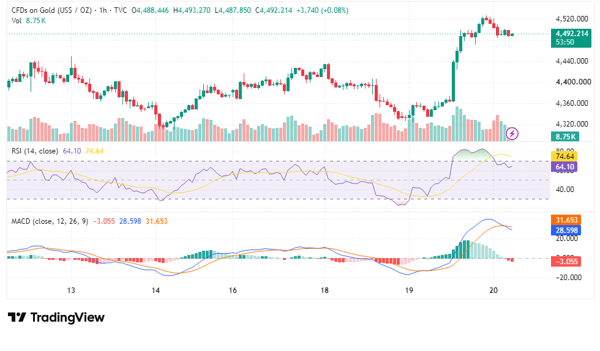Select date marker 20 on time axis
The image size is (600, 351).
(x=493, y=290)
